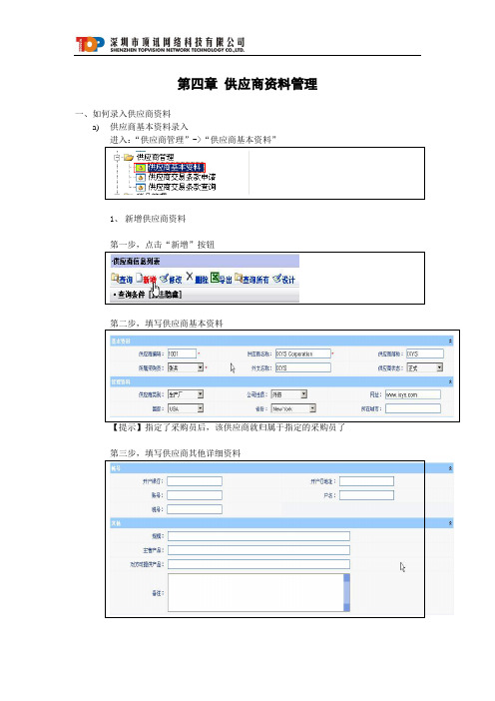Click the 开户行地址 input field

pyautogui.click(x=367, y=481)
